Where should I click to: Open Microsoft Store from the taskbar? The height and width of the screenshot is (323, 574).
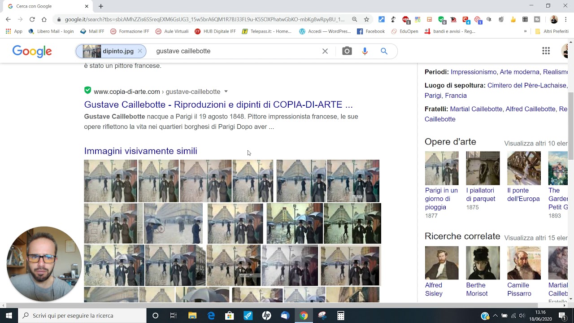click(230, 315)
